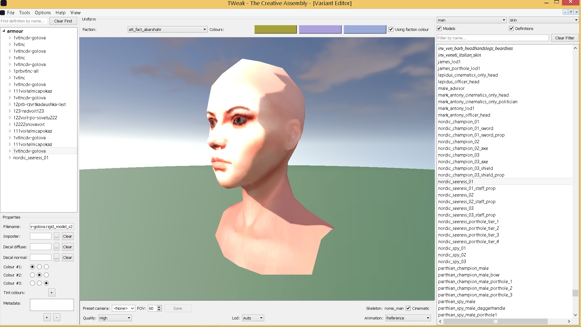
Task: Click the metadata minus button
Action: click(x=57, y=317)
